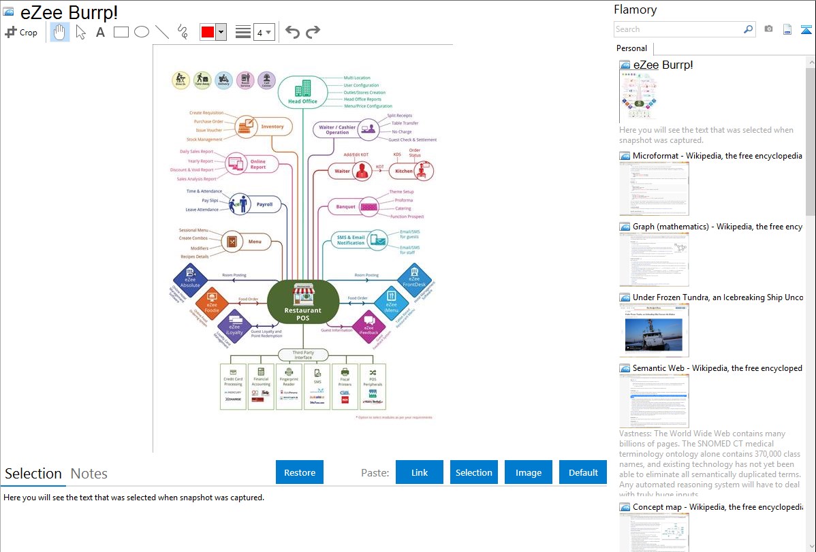Click the eZee Burrp! diagram screenshot
816x552 pixels.
[303, 248]
